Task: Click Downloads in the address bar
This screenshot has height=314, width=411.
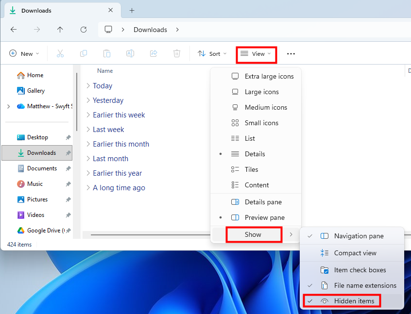Action: coord(150,30)
